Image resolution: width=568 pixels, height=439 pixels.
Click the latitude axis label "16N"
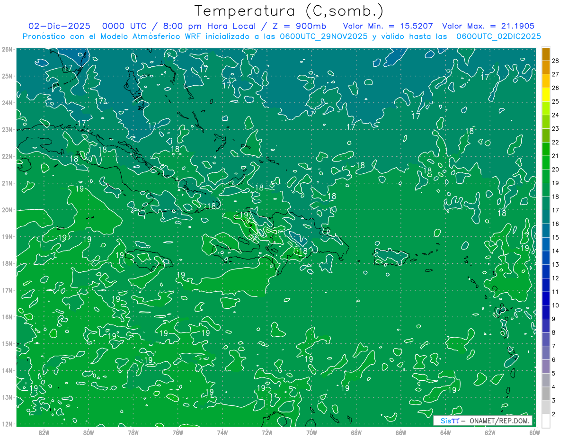7,317
